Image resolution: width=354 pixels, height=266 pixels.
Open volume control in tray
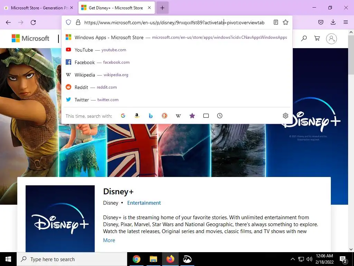click(x=309, y=259)
